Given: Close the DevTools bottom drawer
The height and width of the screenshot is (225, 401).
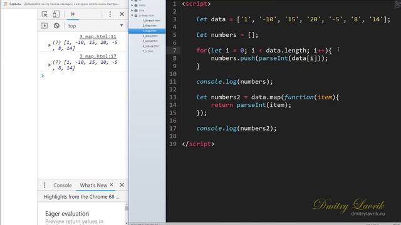Looking at the screenshot, I should 122,185.
